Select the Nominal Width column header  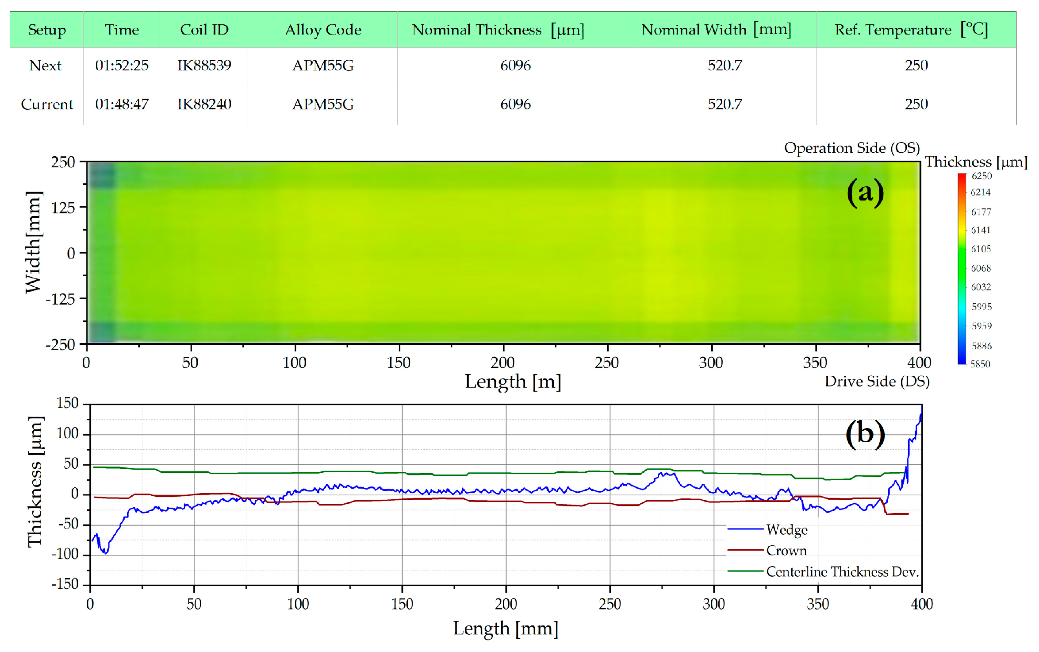(x=716, y=30)
